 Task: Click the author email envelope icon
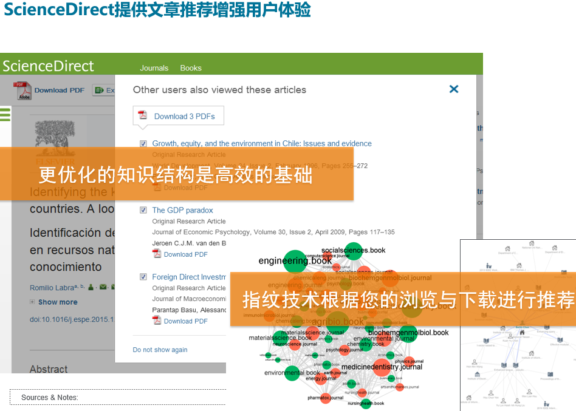pos(103,287)
